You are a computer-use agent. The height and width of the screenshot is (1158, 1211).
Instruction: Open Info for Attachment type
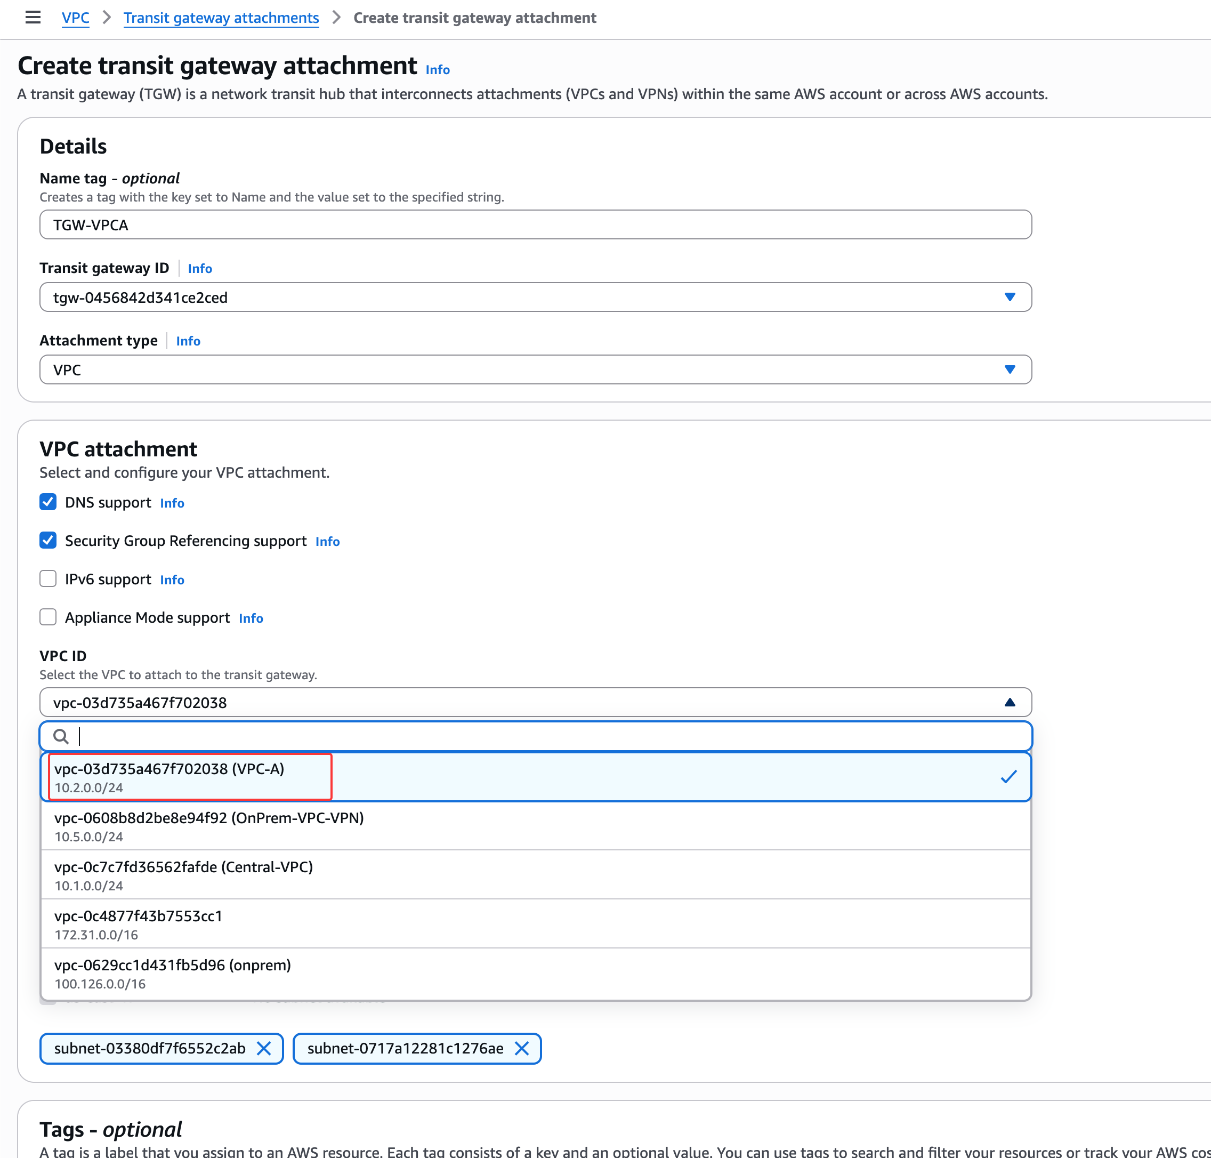(188, 341)
